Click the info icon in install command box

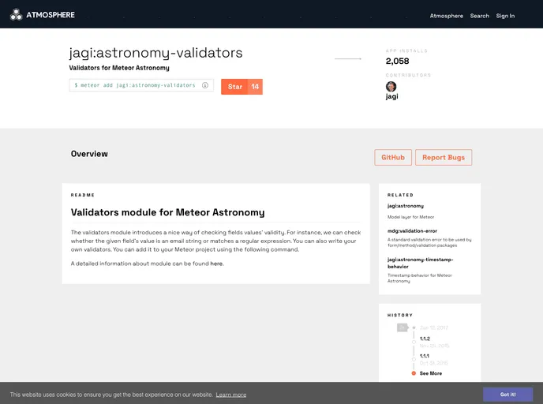pos(205,85)
